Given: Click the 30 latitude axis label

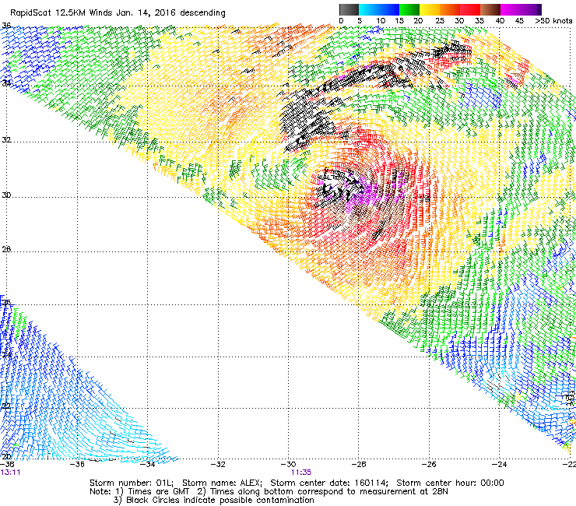Looking at the screenshot, I should coord(6,195).
